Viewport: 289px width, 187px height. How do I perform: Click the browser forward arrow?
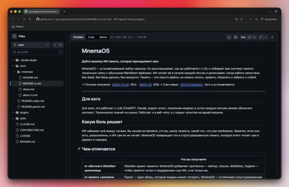point(18,19)
